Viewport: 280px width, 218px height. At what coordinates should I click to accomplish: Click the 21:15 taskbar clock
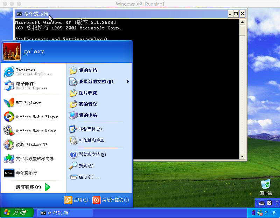tap(270, 213)
